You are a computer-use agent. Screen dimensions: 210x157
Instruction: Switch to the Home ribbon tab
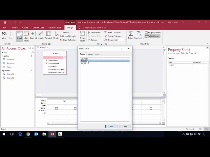(15, 27)
